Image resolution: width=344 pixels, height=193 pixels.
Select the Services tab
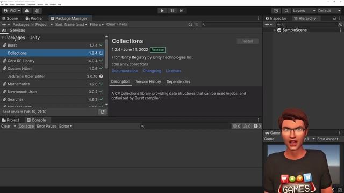(17, 31)
